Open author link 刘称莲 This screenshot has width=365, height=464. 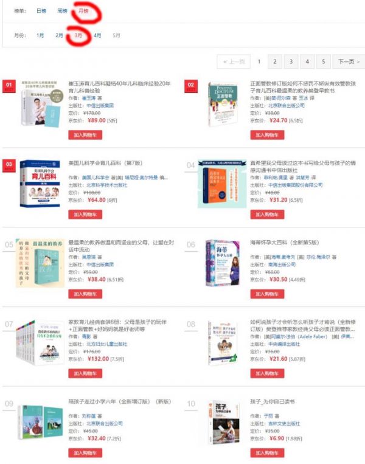click(x=89, y=416)
